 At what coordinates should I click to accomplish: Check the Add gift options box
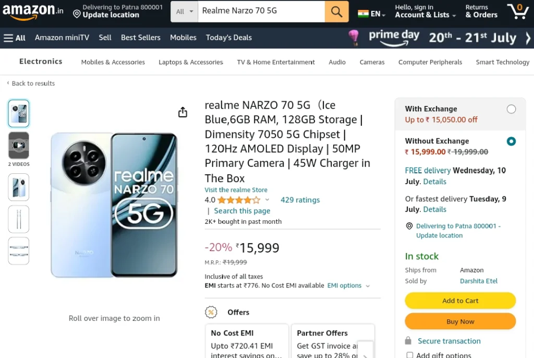click(410, 355)
